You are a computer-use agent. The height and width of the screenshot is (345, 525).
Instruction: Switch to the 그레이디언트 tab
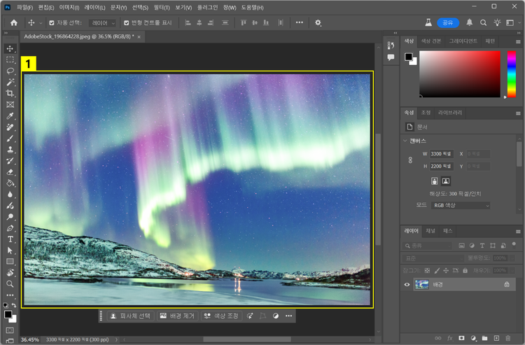click(x=462, y=41)
